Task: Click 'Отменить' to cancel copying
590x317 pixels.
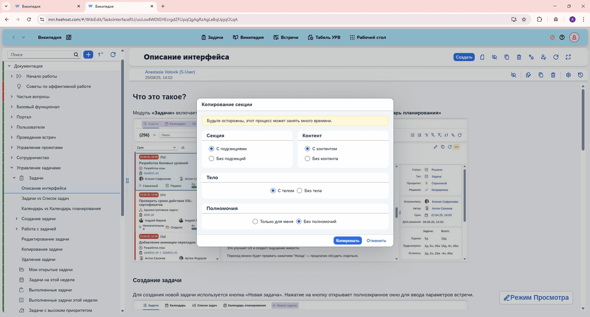Action: pyautogui.click(x=376, y=241)
